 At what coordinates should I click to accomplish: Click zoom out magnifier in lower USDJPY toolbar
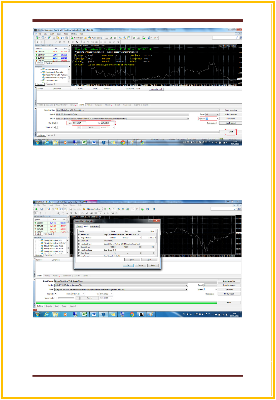pos(123,209)
